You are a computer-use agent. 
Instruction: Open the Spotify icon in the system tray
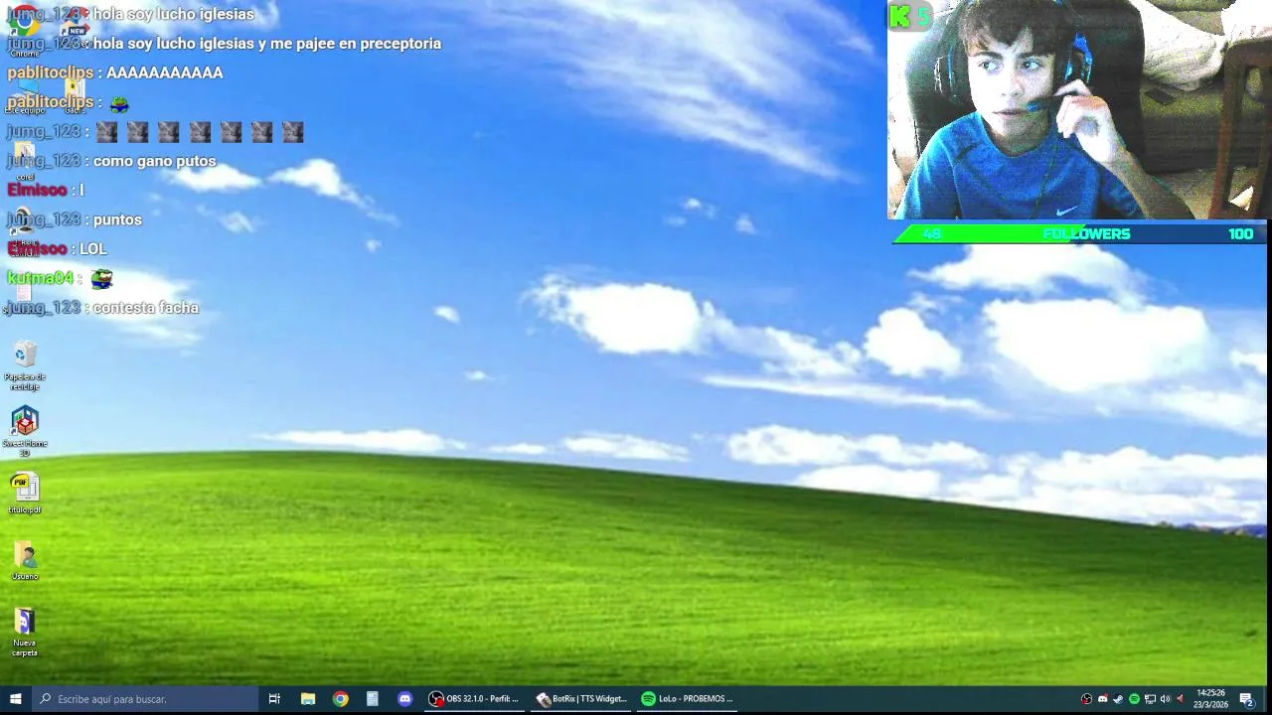1134,699
